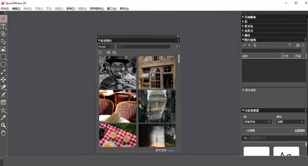Screen dimensions: 308x166
Task: Click the refresh icon in picture links panel
Action: [x=303, y=45]
